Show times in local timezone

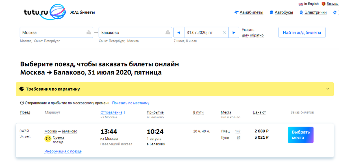(x=131, y=103)
